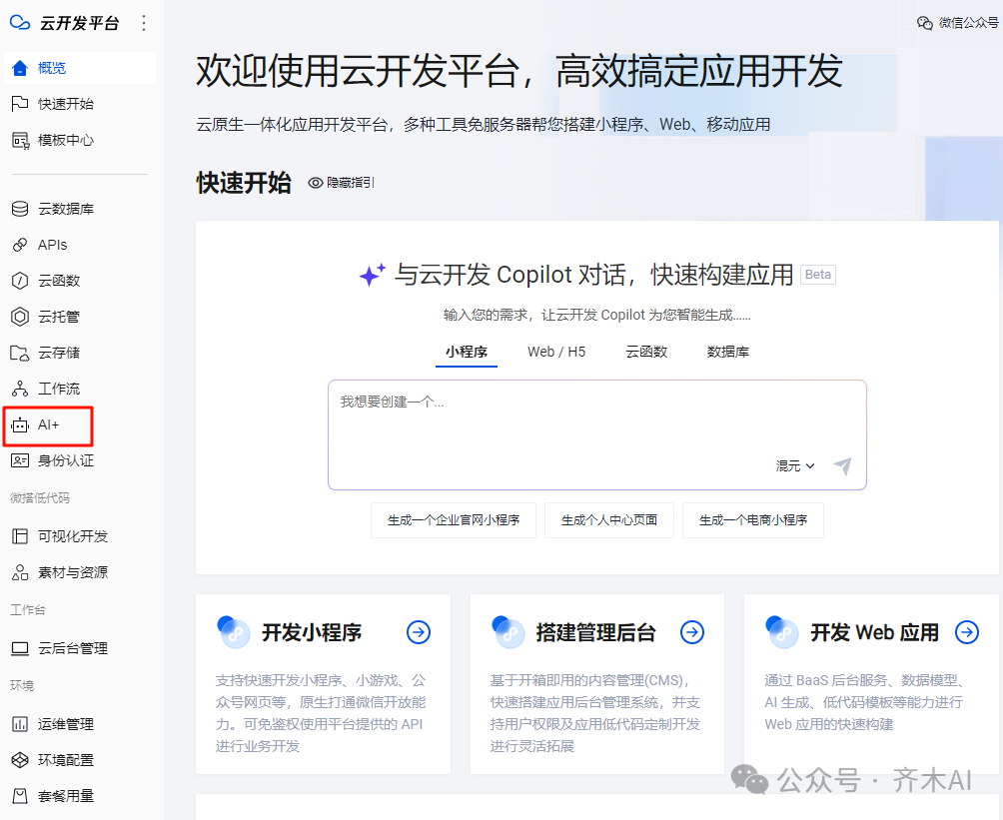Click the 搭建管理后台 card title

pyautogui.click(x=595, y=632)
